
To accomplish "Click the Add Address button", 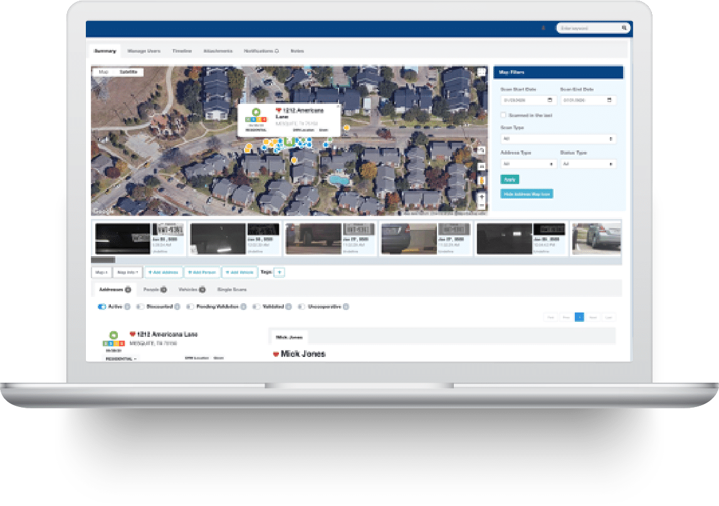I will (x=164, y=272).
